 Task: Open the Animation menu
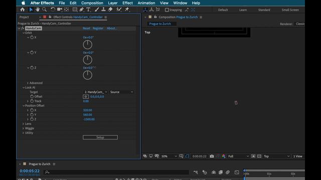coord(146,3)
